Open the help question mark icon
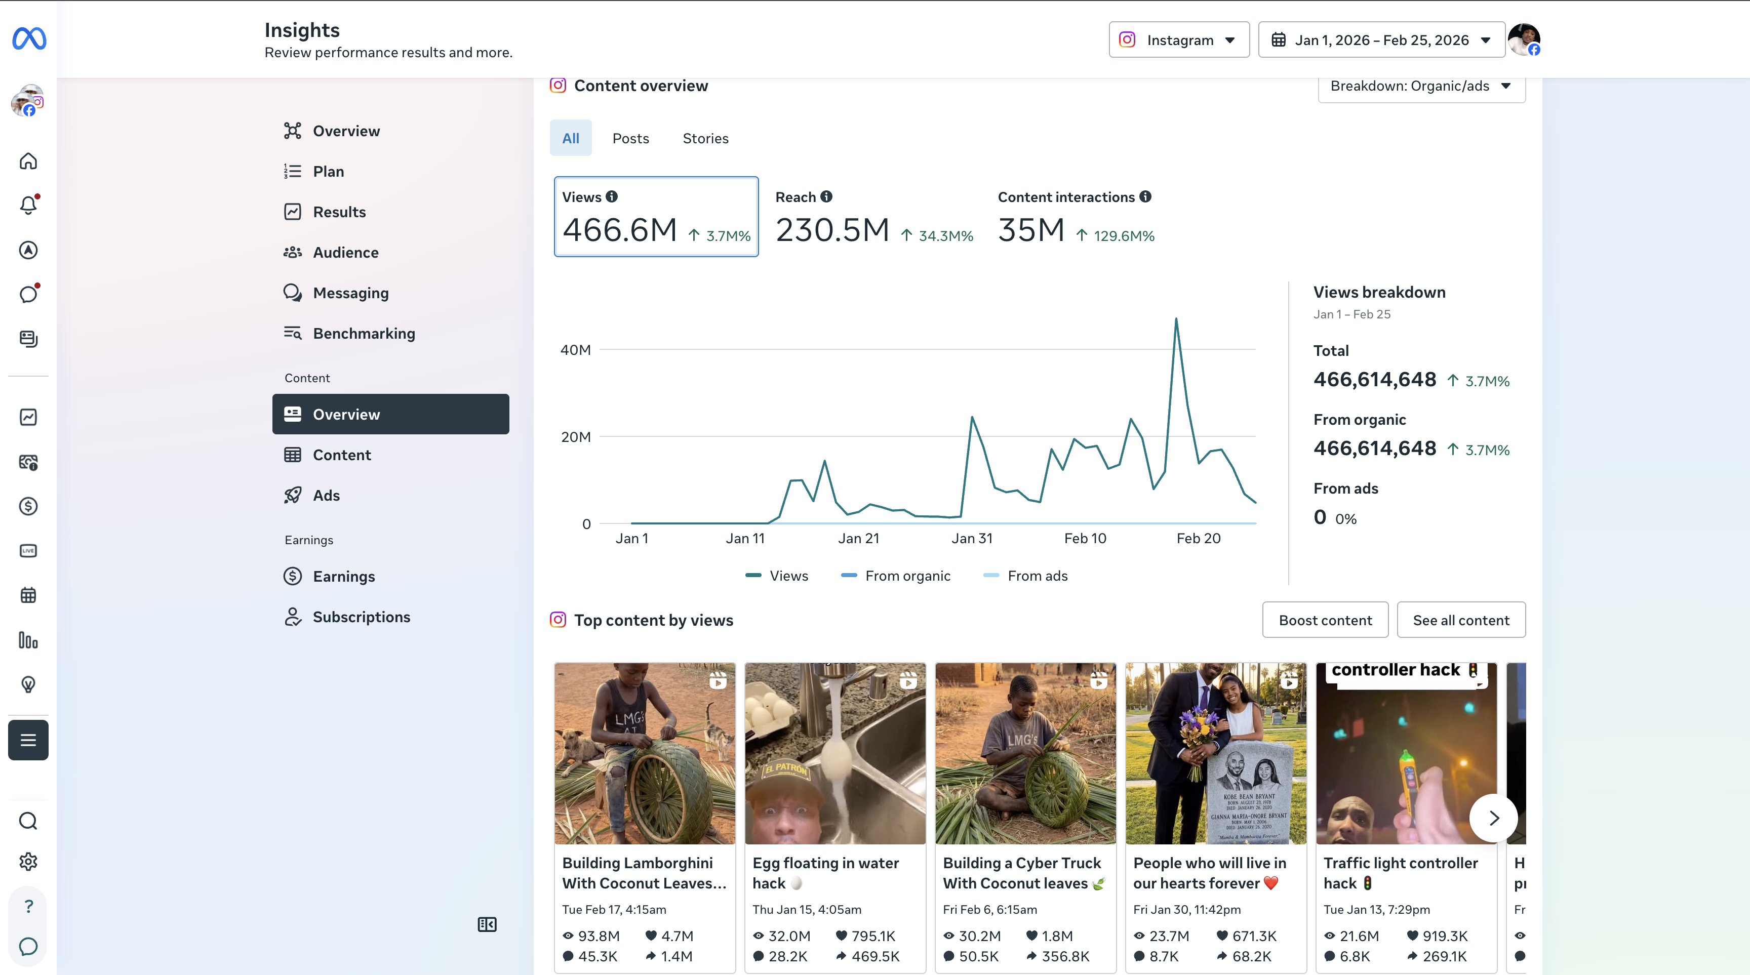 [28, 906]
